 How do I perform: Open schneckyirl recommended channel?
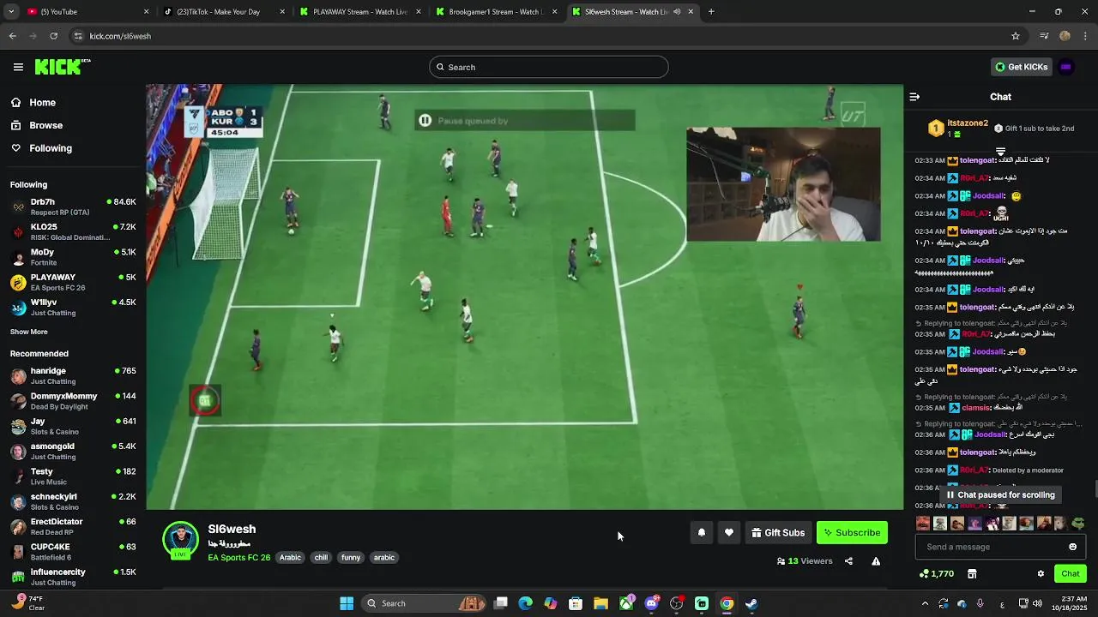click(73, 501)
